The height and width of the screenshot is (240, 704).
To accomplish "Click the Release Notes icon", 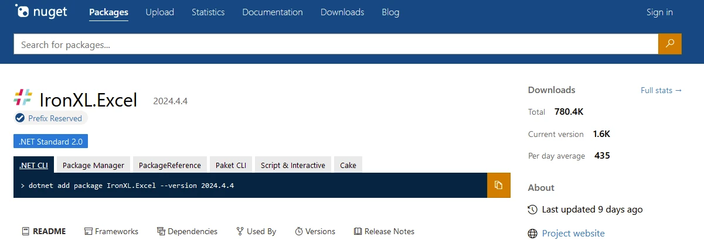I will click(358, 231).
